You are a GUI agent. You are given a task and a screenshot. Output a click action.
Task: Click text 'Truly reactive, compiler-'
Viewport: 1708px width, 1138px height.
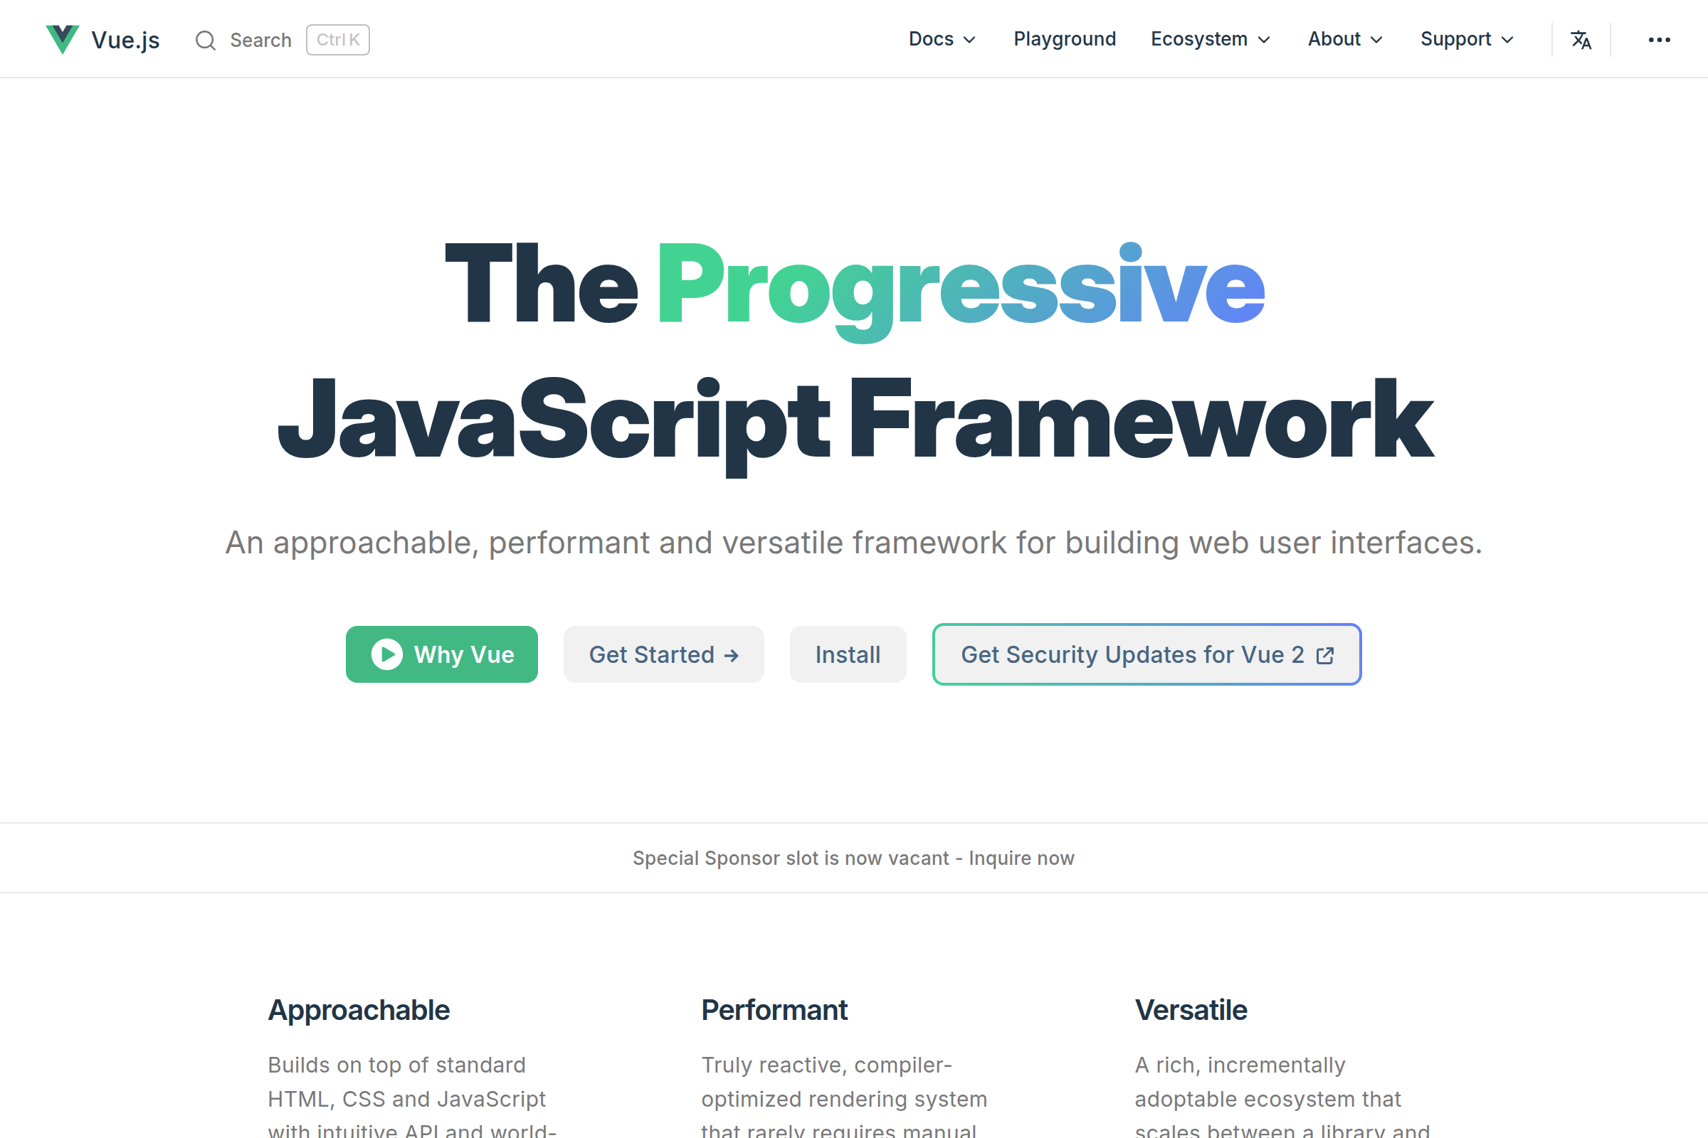pos(826,1065)
